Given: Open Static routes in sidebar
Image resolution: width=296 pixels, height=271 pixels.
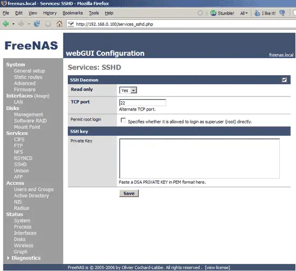Looking at the screenshot, I should pos(28,77).
